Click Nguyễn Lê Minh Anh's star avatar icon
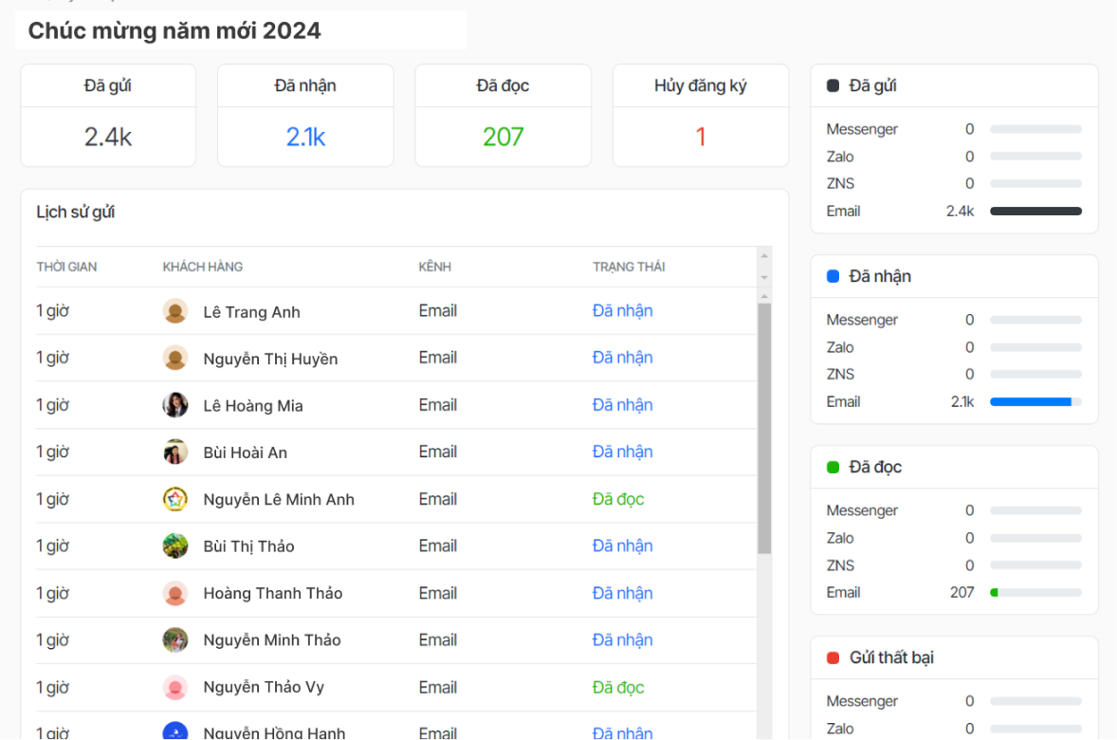 pyautogui.click(x=175, y=498)
